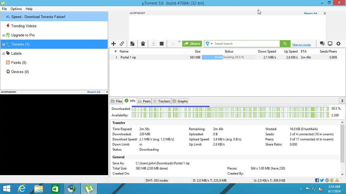Open Preferences via the gear icon
Image resolution: width=346 pixels, height=194 pixels.
coord(338,44)
